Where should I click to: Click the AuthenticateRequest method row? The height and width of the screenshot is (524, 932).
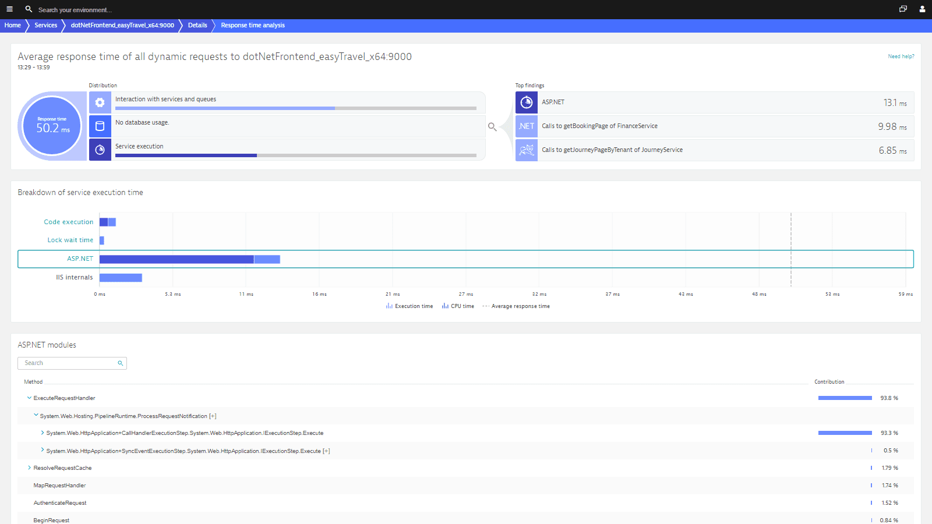[465, 503]
